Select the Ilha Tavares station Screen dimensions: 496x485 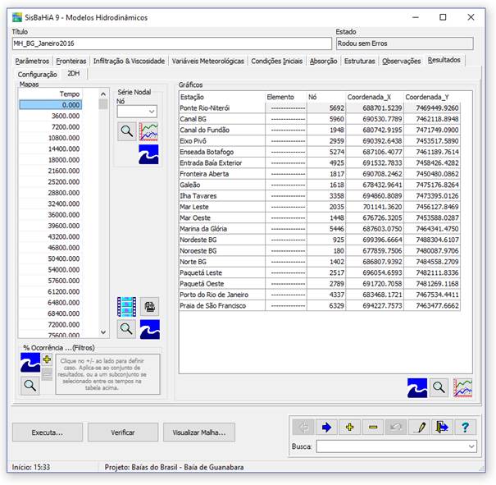pyautogui.click(x=320, y=196)
